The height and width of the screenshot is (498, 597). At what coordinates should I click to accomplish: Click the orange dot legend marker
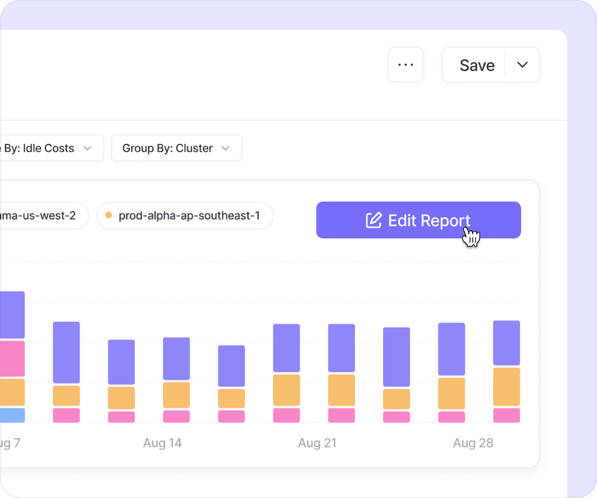coord(109,216)
